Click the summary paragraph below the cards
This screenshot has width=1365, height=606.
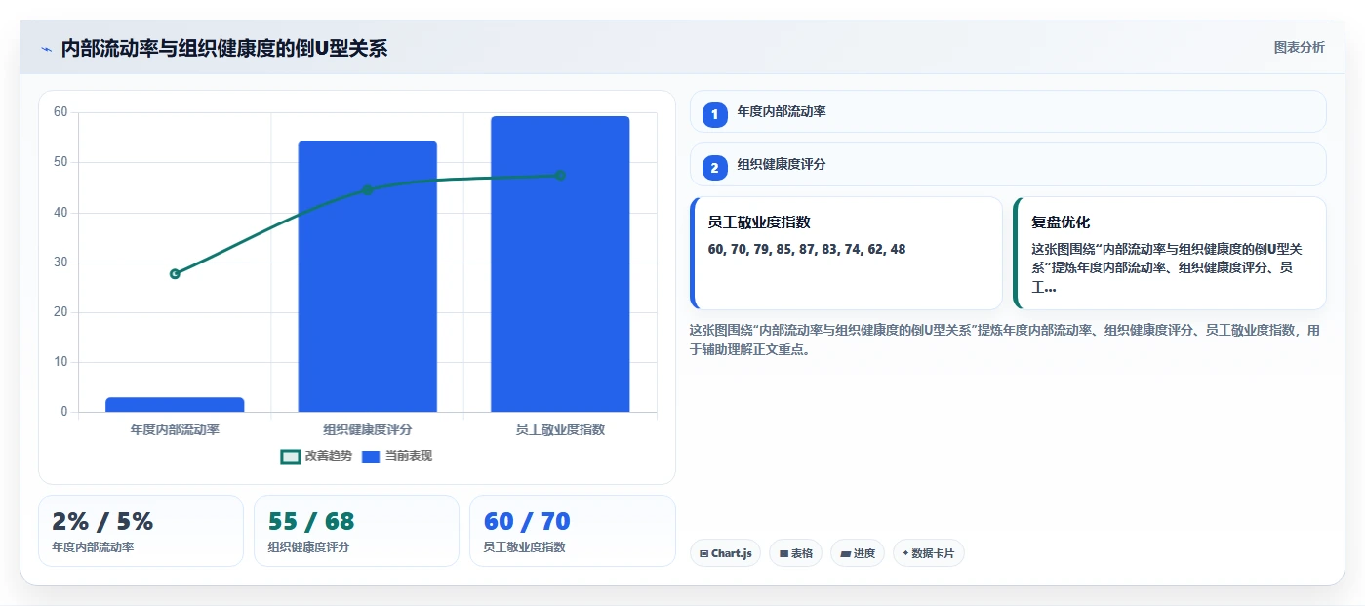click(1005, 340)
